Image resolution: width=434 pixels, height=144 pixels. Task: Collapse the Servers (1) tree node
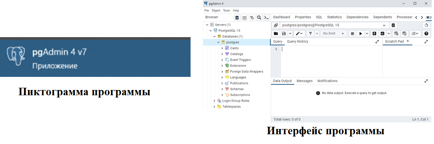[207, 25]
